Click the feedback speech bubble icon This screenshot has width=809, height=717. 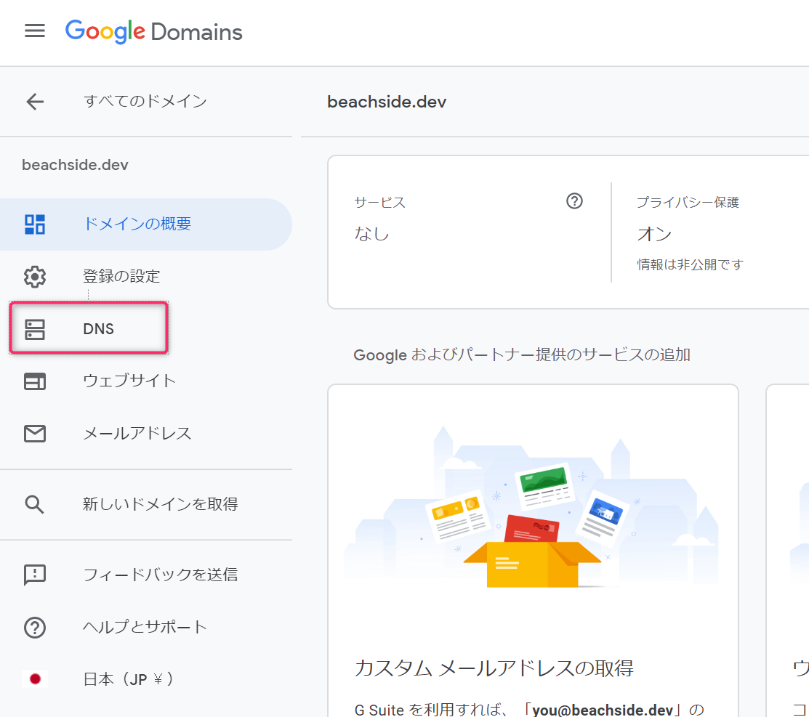pos(35,575)
